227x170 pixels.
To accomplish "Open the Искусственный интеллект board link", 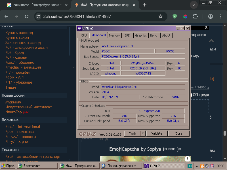I will click(x=29, y=107).
